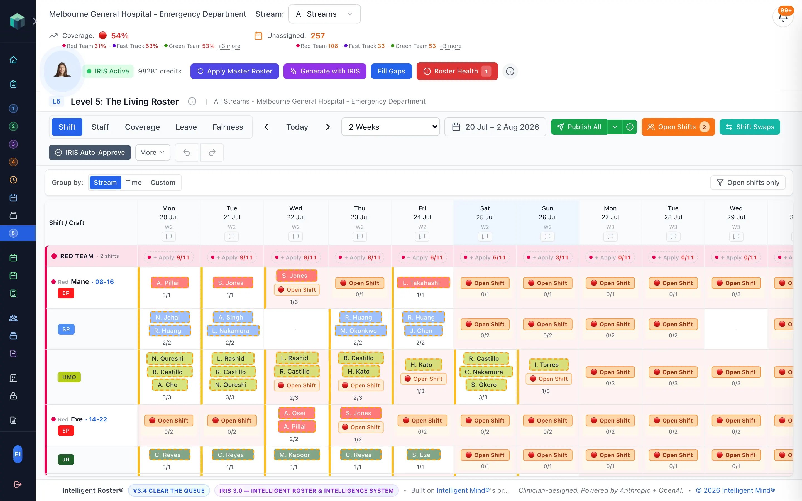Click Apply Master Roster
This screenshot has height=501, width=802.
pos(235,71)
